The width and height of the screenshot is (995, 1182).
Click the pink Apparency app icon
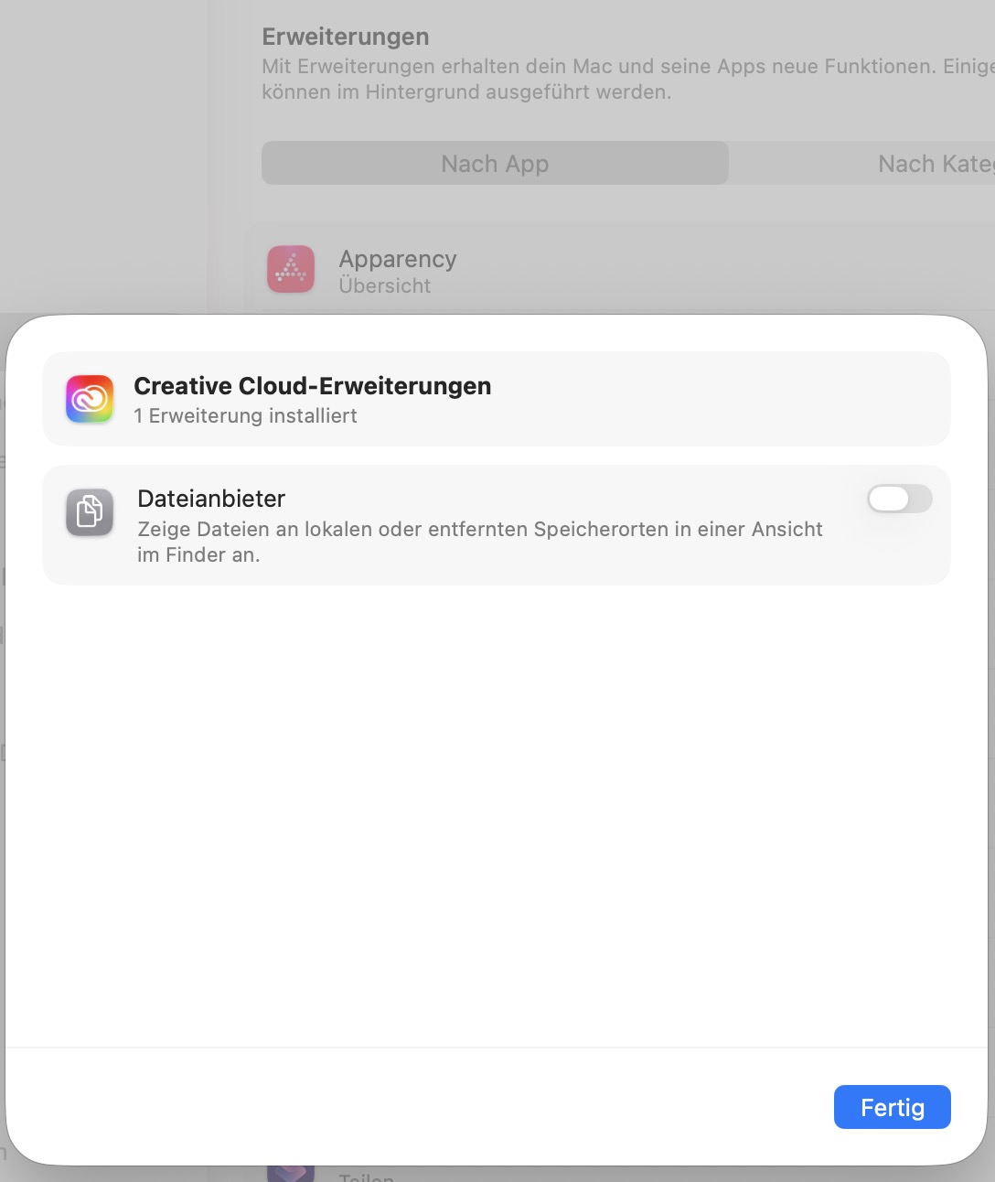click(x=291, y=269)
